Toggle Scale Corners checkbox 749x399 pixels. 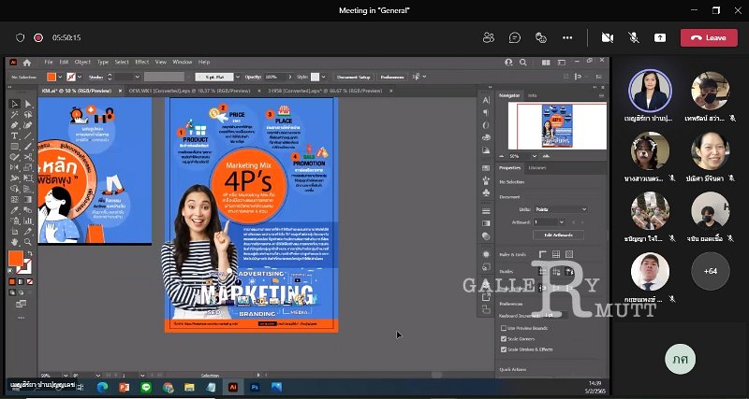pos(504,339)
